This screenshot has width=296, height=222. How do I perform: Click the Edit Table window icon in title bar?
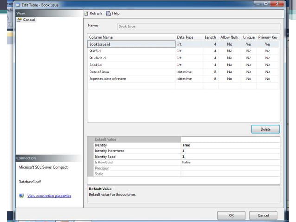tap(18, 4)
